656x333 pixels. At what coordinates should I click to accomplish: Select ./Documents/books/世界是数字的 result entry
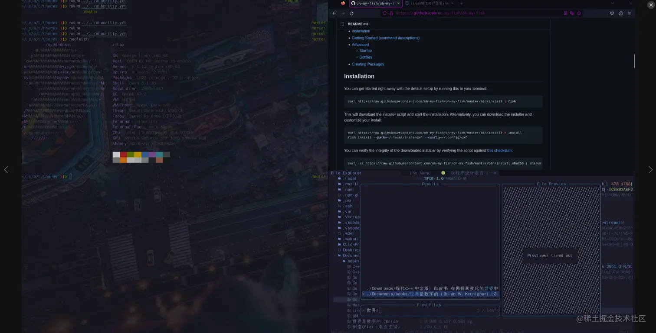(x=430, y=294)
